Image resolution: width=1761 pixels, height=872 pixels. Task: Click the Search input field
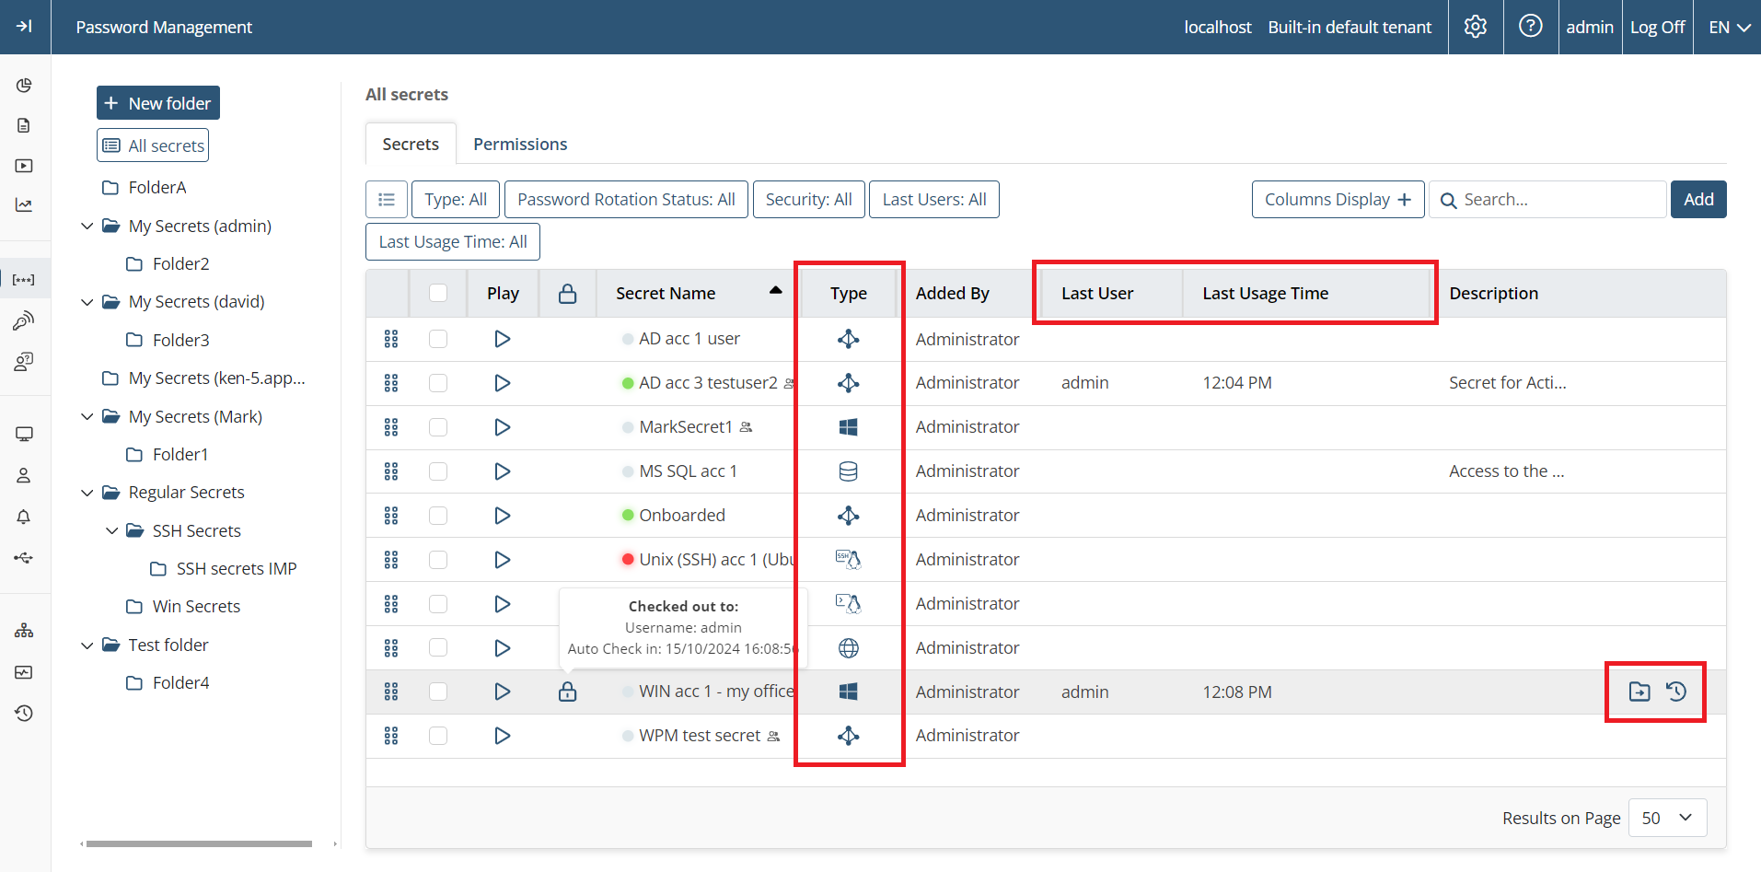pos(1556,200)
